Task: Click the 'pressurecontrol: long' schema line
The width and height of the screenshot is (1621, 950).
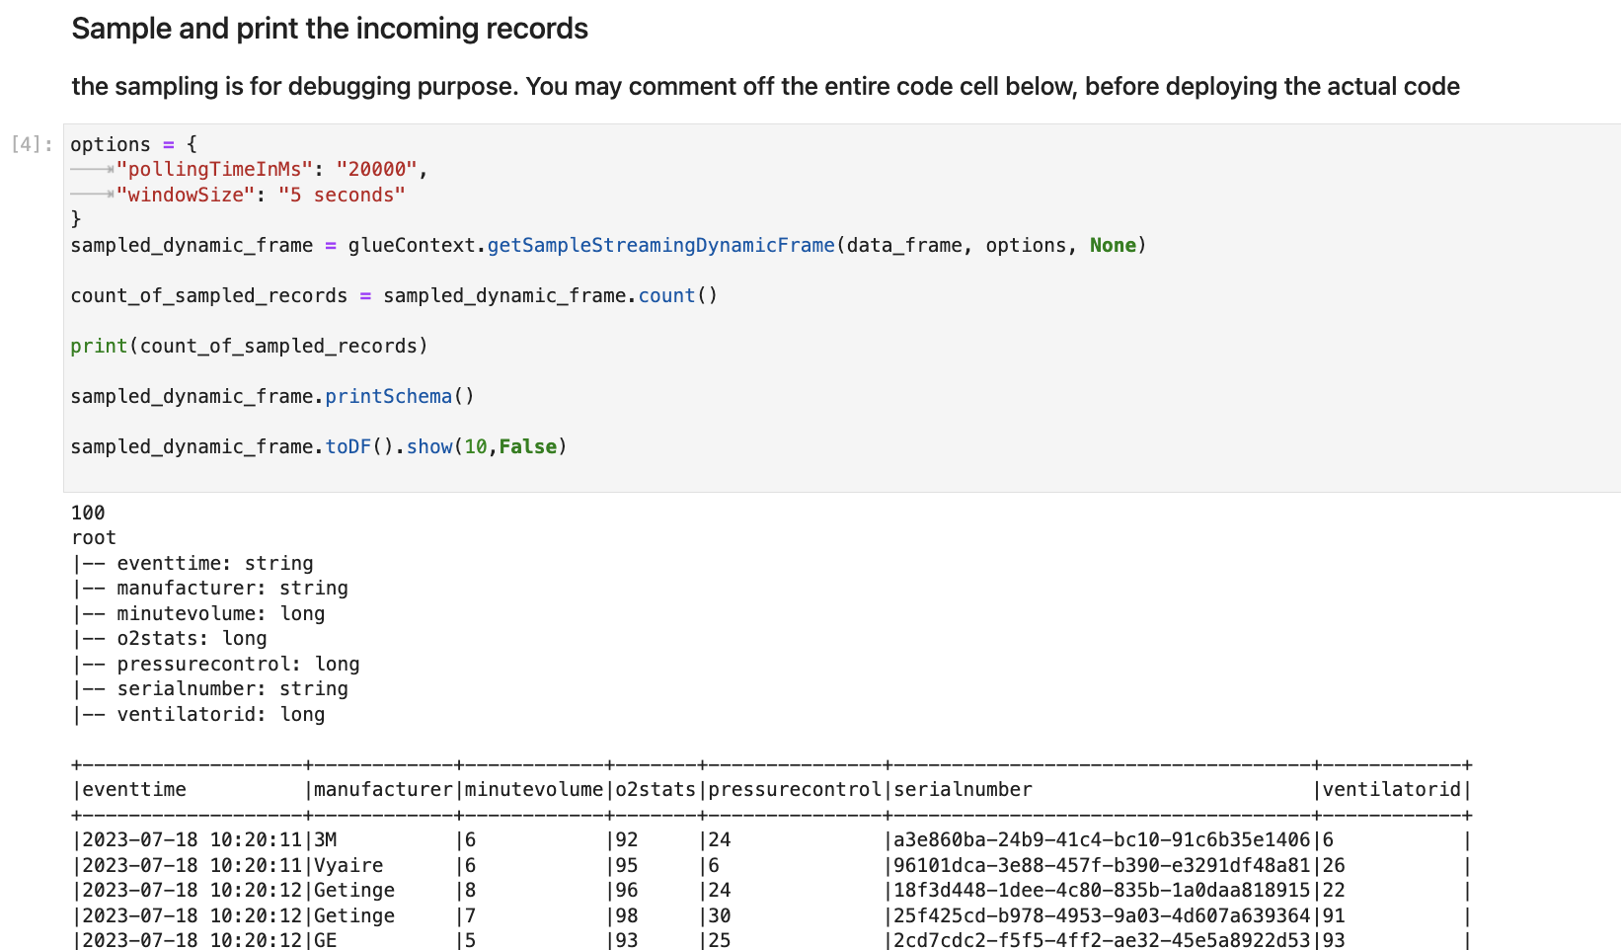Action: coord(237,665)
